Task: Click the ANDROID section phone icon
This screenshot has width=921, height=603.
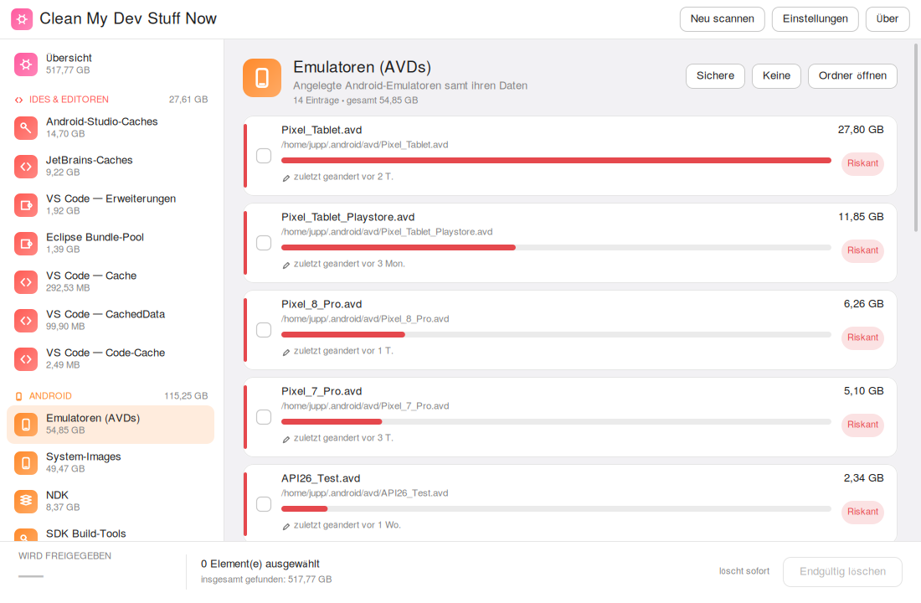Action: point(18,396)
